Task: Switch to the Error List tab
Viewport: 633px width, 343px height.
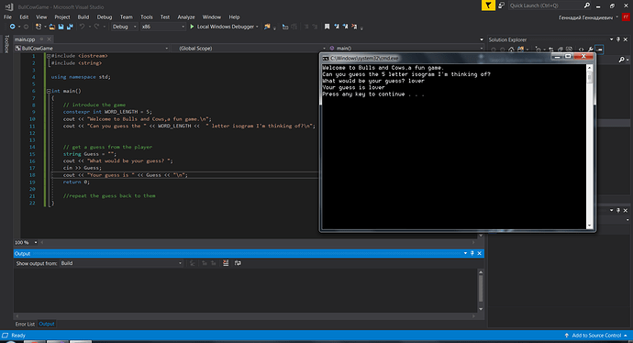Action: point(25,324)
